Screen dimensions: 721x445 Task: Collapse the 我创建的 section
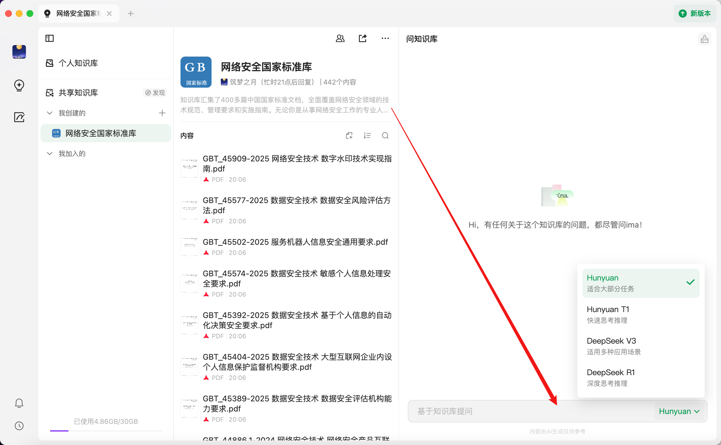pyautogui.click(x=50, y=113)
